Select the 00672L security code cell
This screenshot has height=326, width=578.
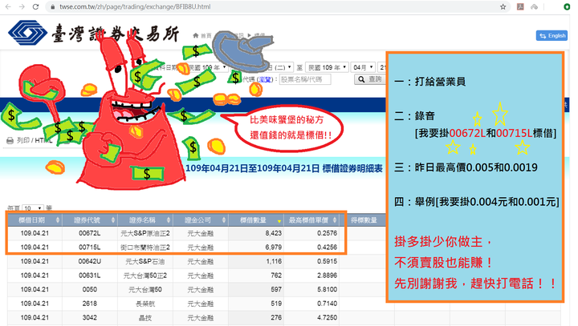coord(90,233)
